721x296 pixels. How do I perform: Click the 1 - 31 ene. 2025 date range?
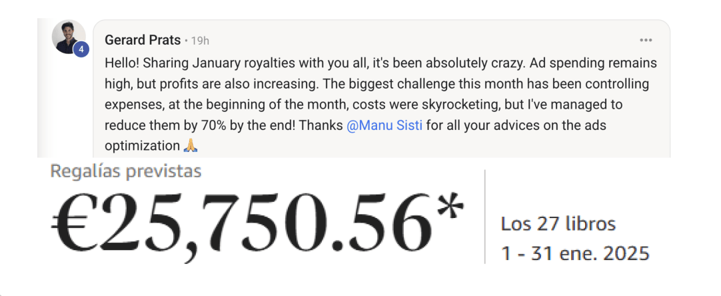[575, 254]
